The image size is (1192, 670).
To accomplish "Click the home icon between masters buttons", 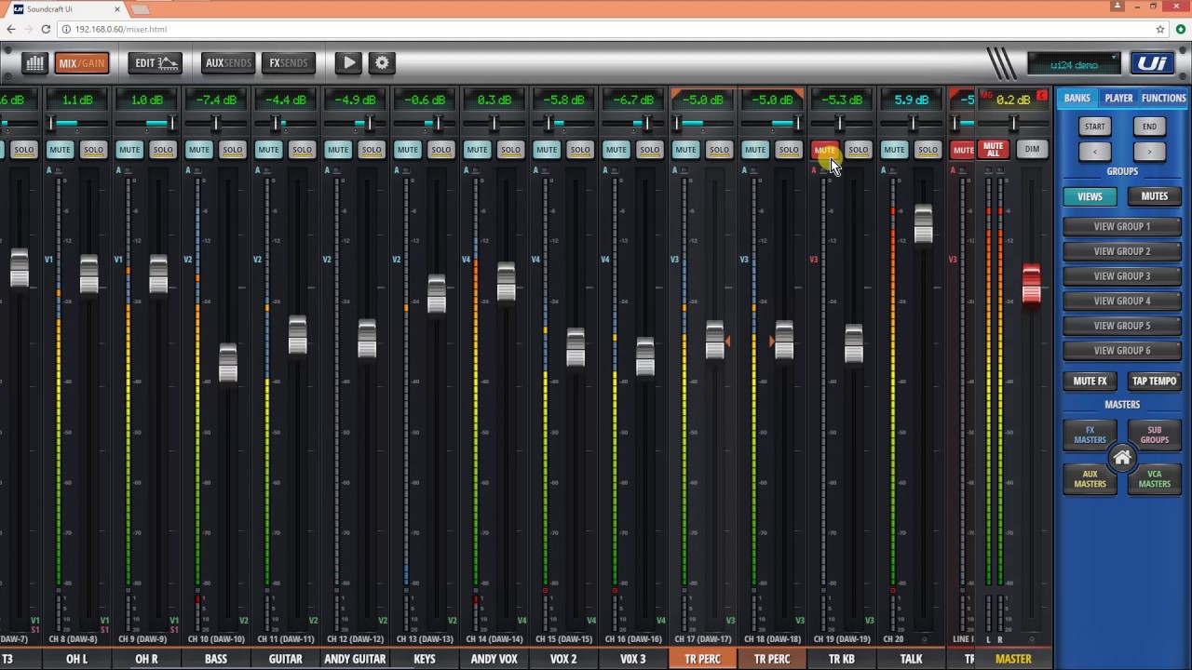I will click(x=1122, y=458).
